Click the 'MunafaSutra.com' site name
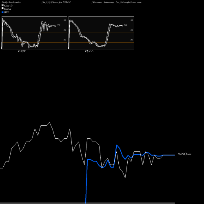This screenshot has height=204, width=204. click(x=131, y=2)
